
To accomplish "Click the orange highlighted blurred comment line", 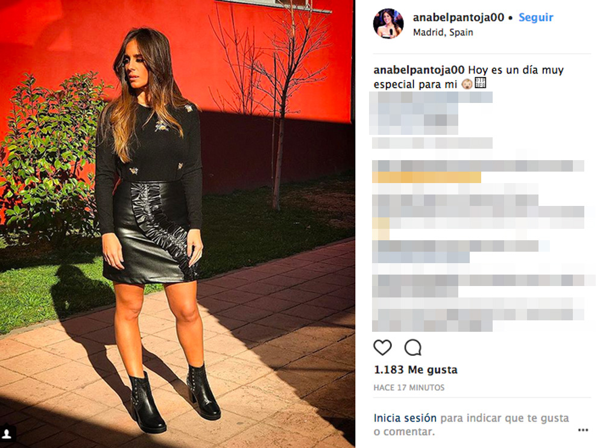I will point(426,178).
